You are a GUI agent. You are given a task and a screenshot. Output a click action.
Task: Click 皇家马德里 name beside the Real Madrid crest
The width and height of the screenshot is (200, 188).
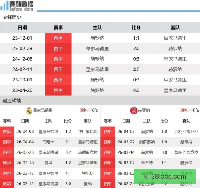pyautogui.click(x=43, y=110)
